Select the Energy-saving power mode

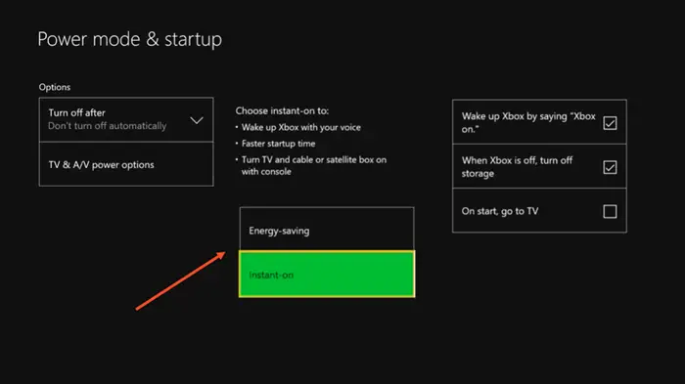point(327,229)
